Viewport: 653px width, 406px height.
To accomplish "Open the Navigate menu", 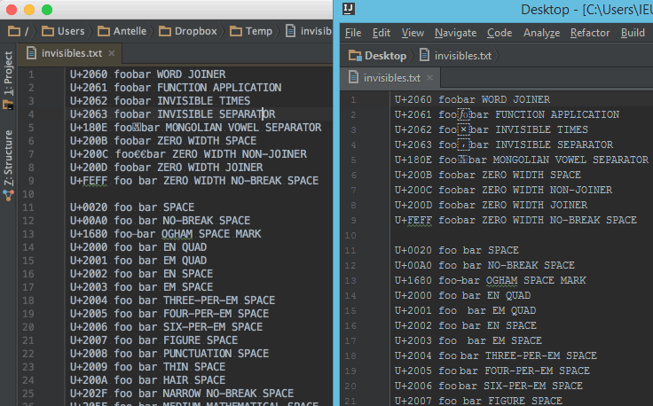I will (456, 33).
